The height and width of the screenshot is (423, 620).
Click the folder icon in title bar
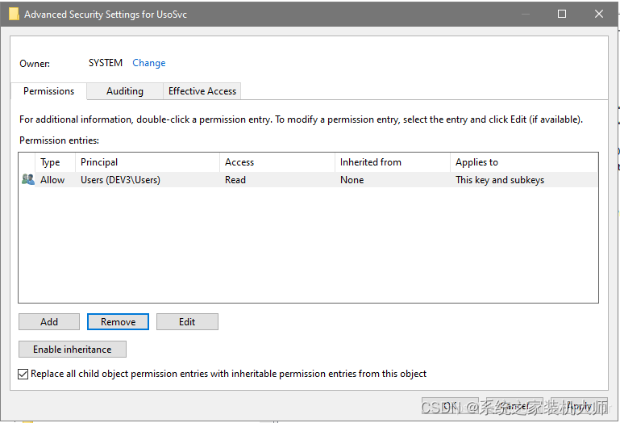coord(15,15)
